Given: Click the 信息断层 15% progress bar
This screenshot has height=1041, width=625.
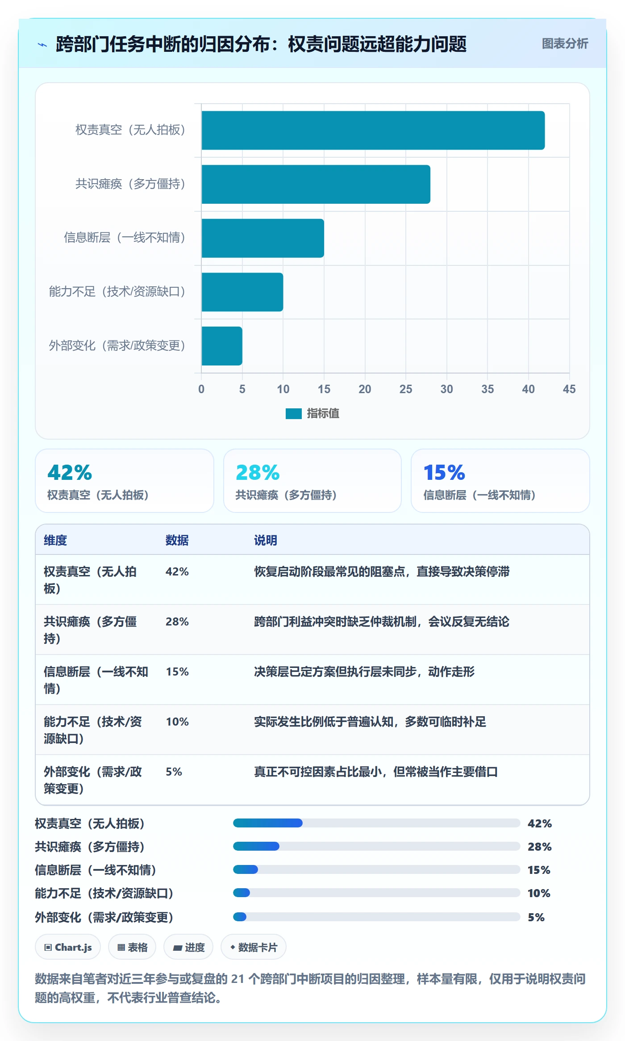Looking at the screenshot, I should tap(377, 869).
